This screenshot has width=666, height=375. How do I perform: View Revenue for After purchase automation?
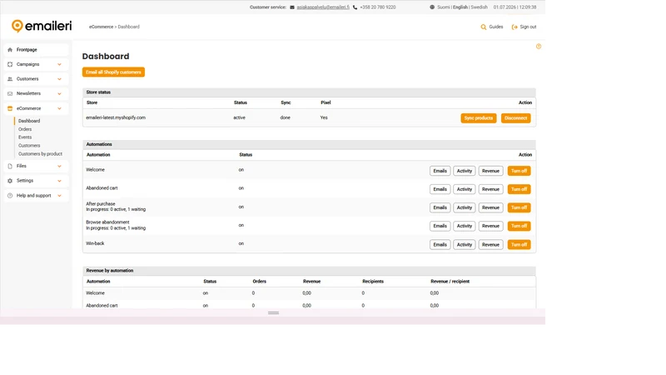pyautogui.click(x=490, y=207)
